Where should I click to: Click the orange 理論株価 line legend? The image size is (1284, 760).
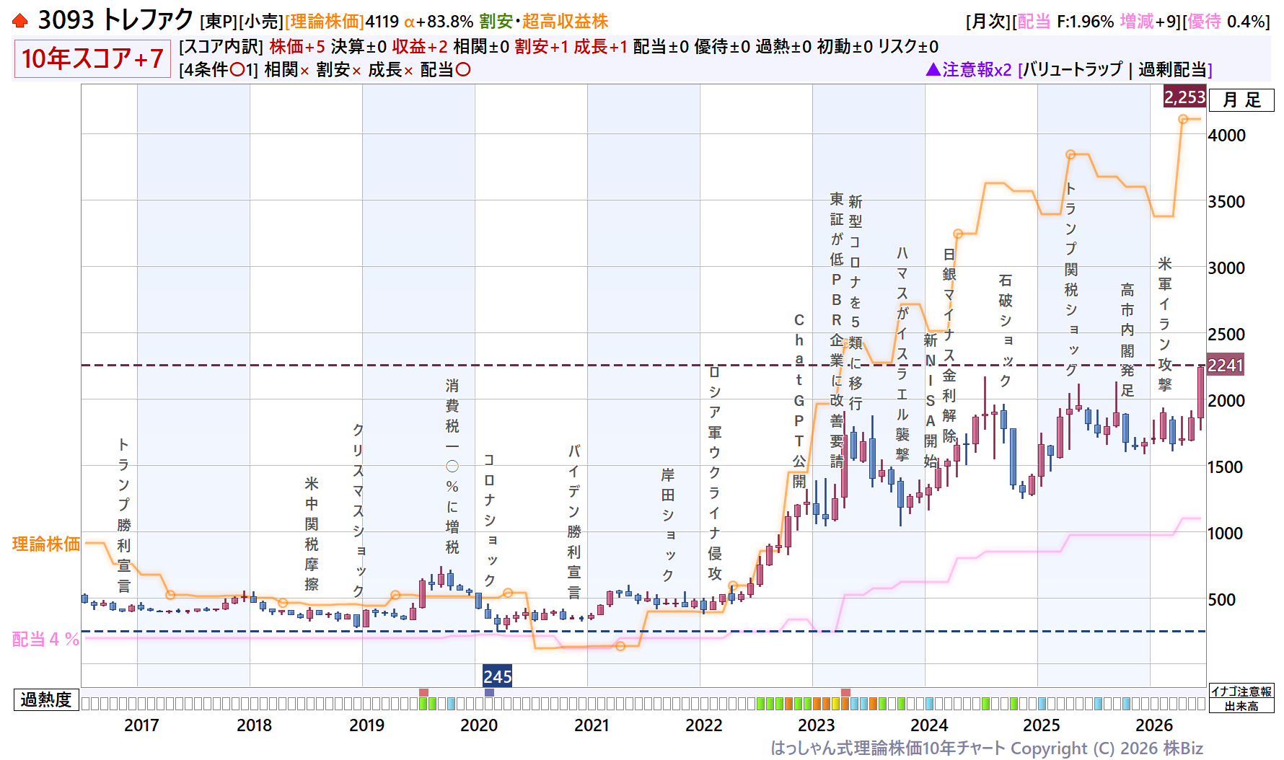(46, 544)
